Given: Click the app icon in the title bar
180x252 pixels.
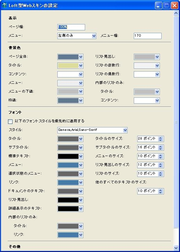Looking at the screenshot, I should 5,5.
